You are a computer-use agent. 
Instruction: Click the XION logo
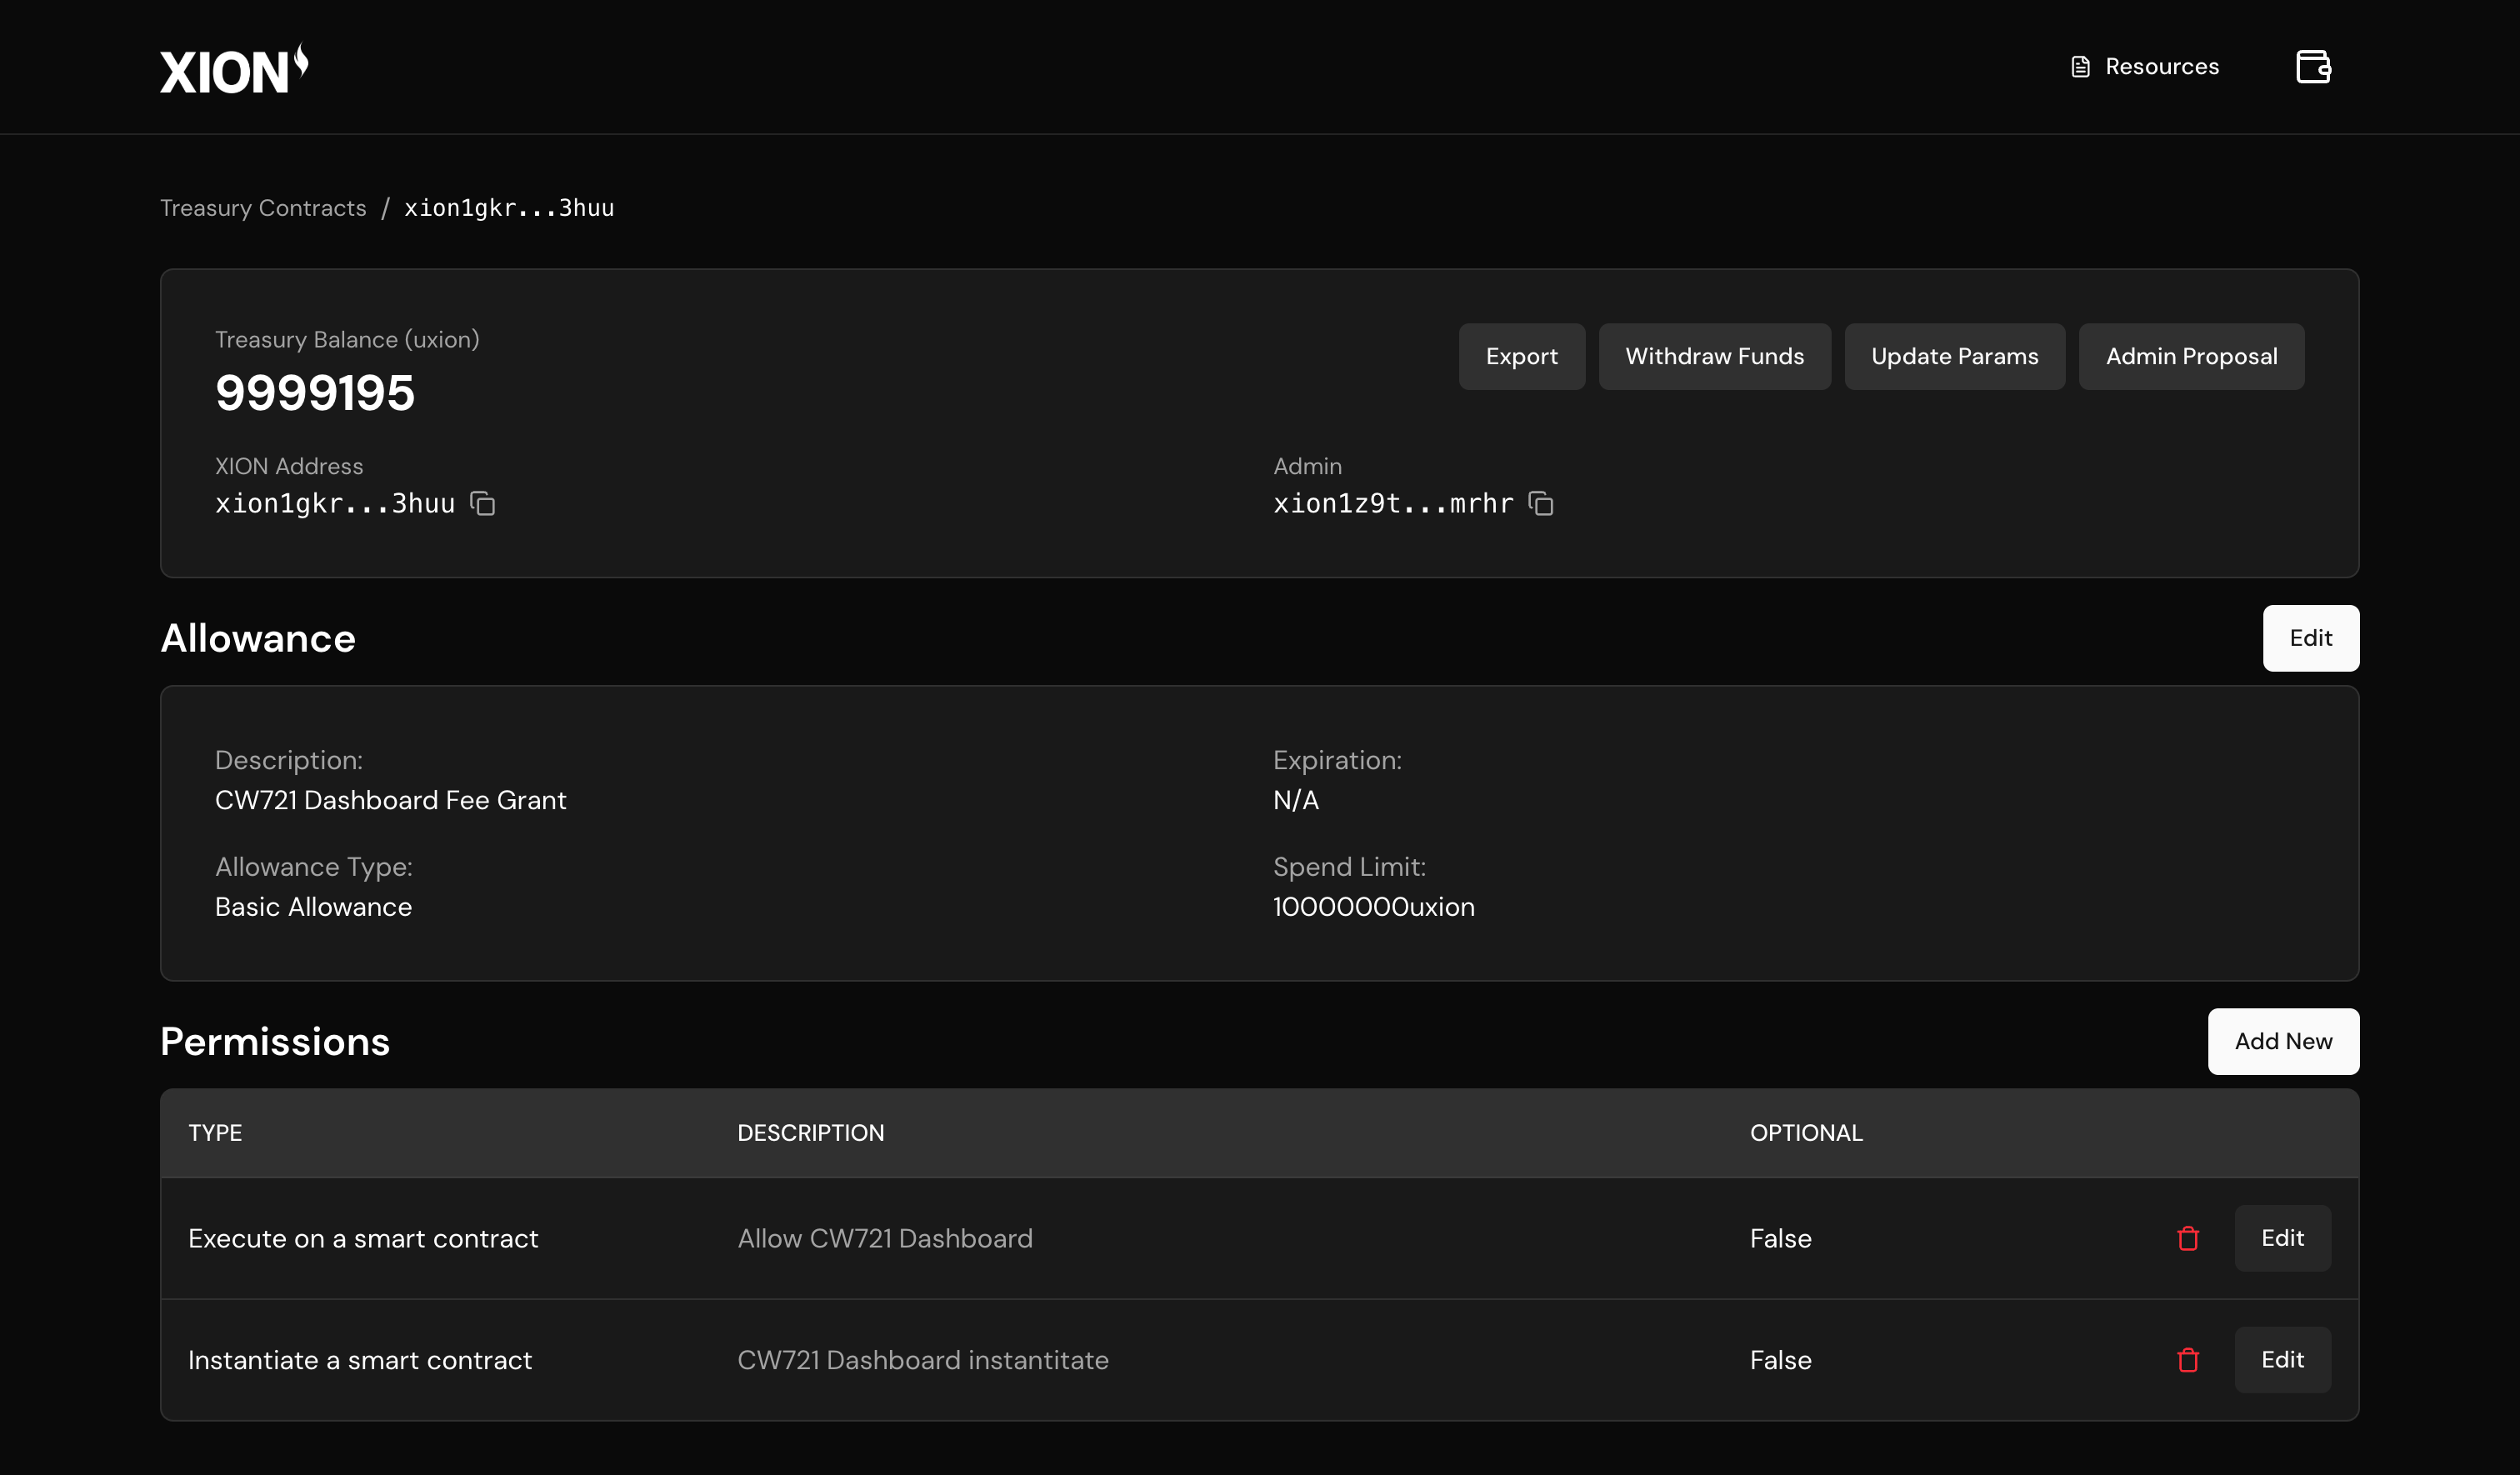(x=234, y=69)
